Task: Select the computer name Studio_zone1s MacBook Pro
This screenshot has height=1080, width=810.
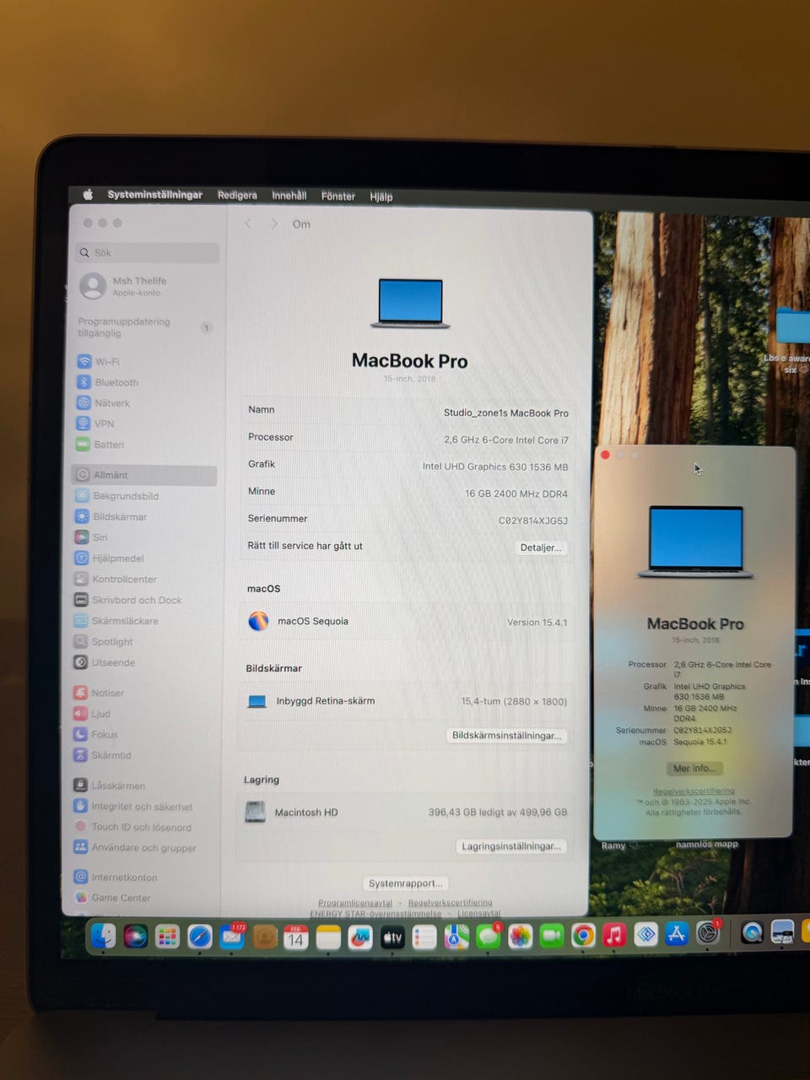Action: pyautogui.click(x=506, y=413)
